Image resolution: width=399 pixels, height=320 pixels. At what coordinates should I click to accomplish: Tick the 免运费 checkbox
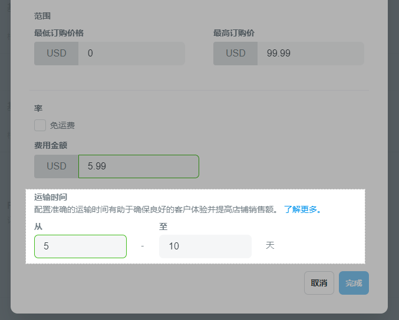(40, 125)
